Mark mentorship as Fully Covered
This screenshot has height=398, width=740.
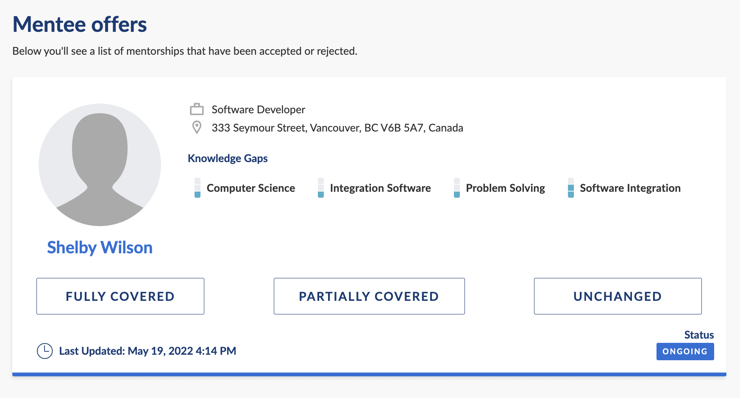pyautogui.click(x=120, y=296)
